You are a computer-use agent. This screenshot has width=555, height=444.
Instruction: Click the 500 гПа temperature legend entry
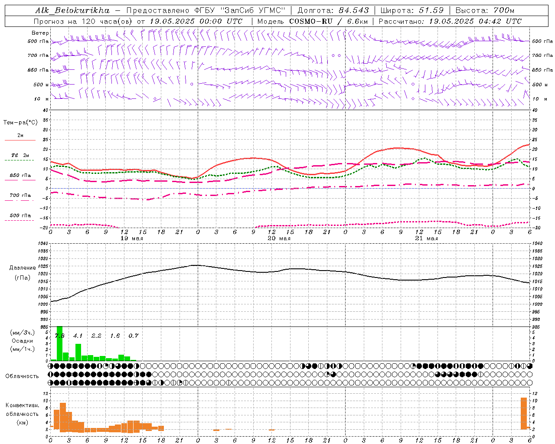[20, 215]
